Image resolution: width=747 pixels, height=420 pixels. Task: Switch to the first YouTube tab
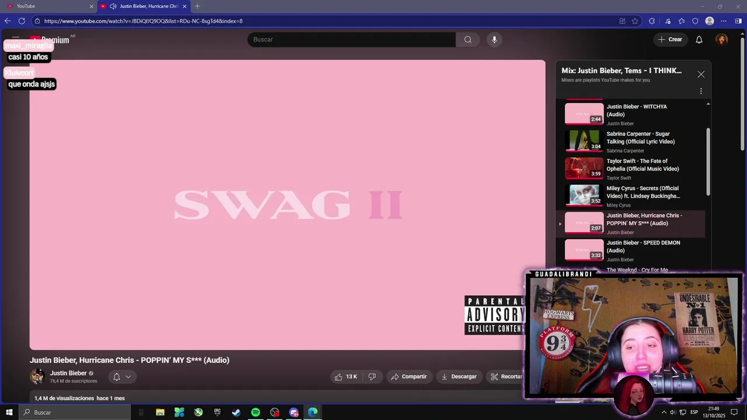(x=50, y=6)
